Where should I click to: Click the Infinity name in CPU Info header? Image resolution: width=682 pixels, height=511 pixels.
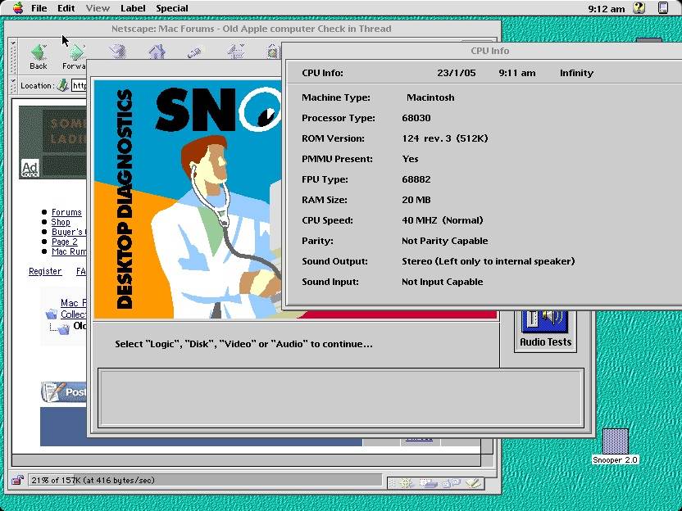point(576,73)
